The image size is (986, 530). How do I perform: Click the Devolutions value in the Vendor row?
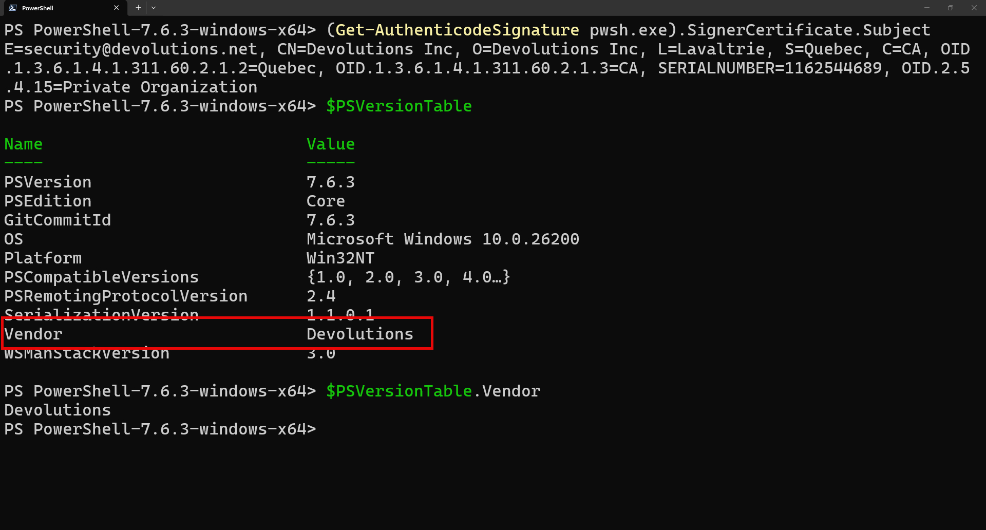(360, 334)
